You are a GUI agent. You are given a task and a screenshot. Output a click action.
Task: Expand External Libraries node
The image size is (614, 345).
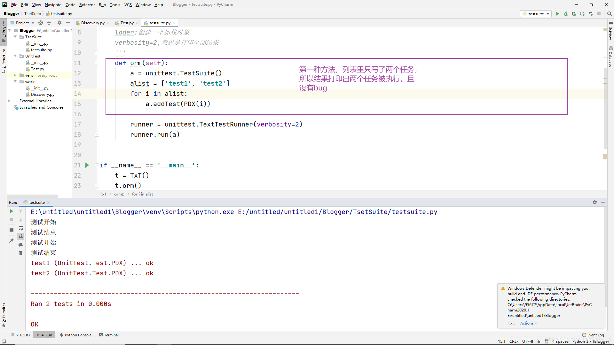coord(9,101)
